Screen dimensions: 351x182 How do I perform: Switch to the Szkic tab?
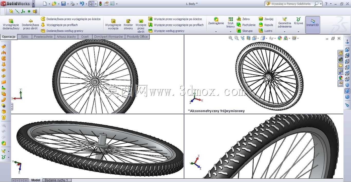point(25,37)
